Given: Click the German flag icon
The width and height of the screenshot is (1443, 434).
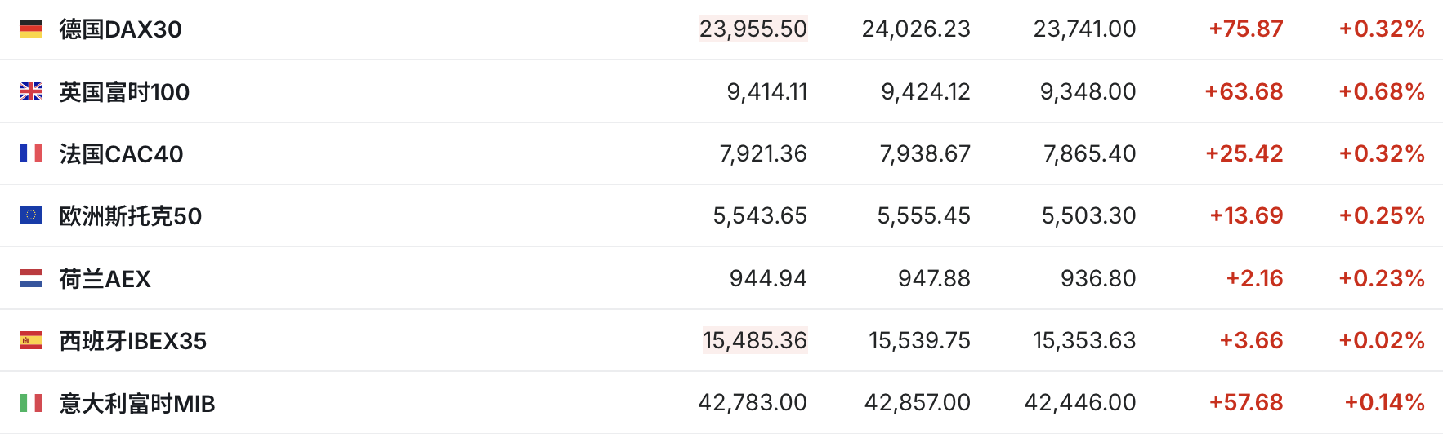Looking at the screenshot, I should coord(31,29).
